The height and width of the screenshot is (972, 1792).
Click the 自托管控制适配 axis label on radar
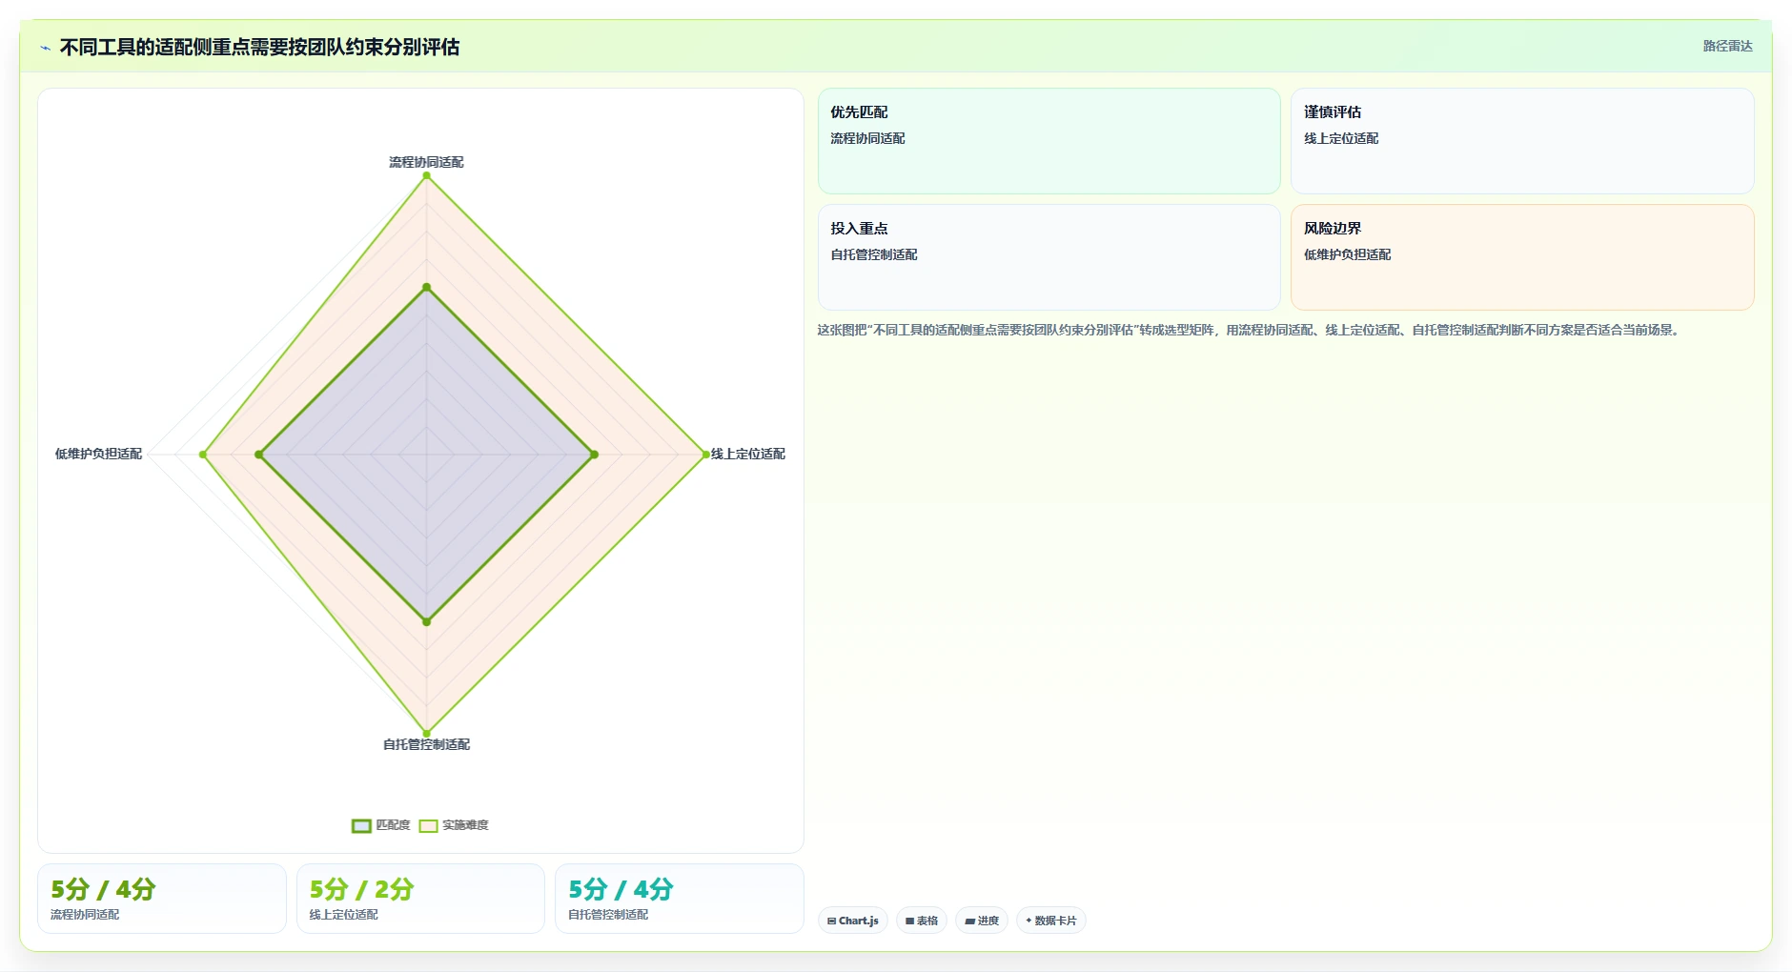pos(426,744)
